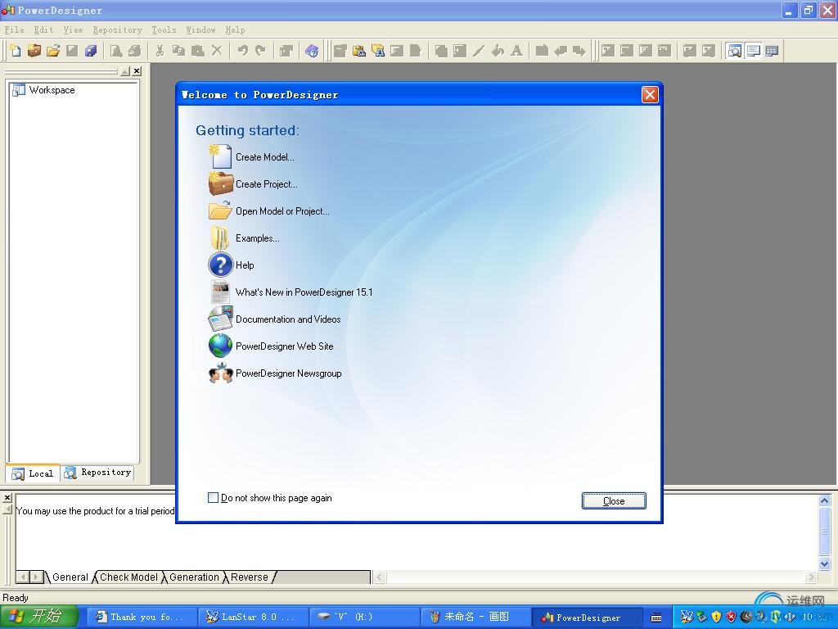Viewport: 838px width, 629px height.
Task: Click Create Model... link
Action: tap(265, 157)
